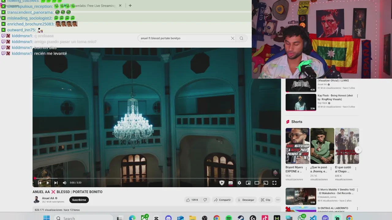Open Task View in the taskbar
This screenshot has width=392, height=220.
click(120, 218)
